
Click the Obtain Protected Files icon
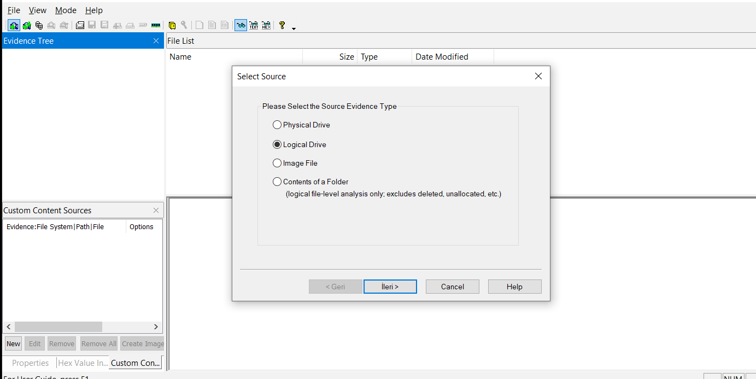[x=172, y=25]
